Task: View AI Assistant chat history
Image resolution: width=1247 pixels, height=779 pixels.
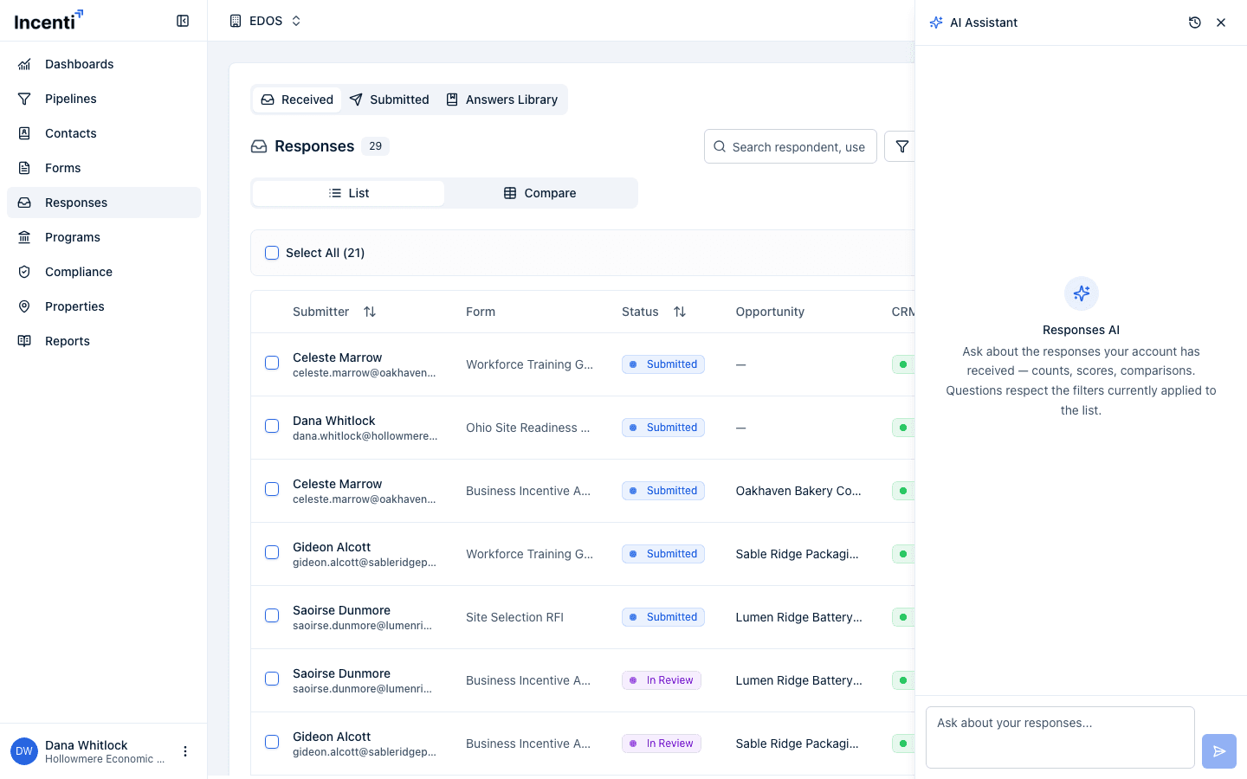Action: [x=1195, y=23]
